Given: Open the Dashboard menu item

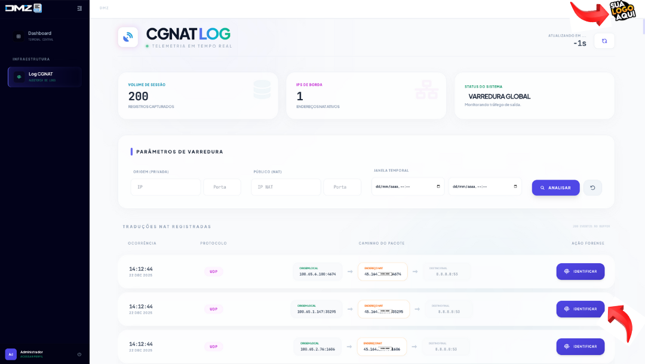Looking at the screenshot, I should (40, 36).
